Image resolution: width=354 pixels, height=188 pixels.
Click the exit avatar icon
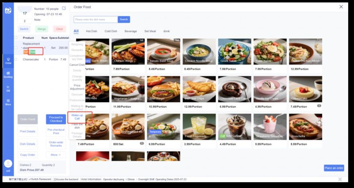tap(8, 163)
